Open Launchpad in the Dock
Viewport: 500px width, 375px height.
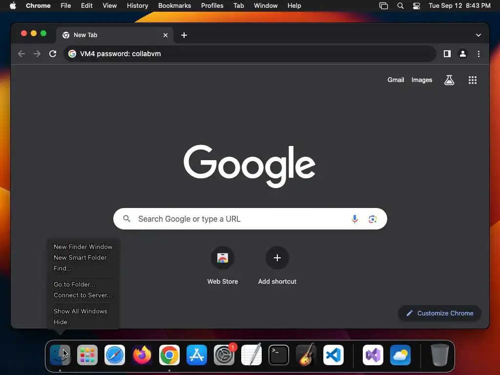[87, 355]
